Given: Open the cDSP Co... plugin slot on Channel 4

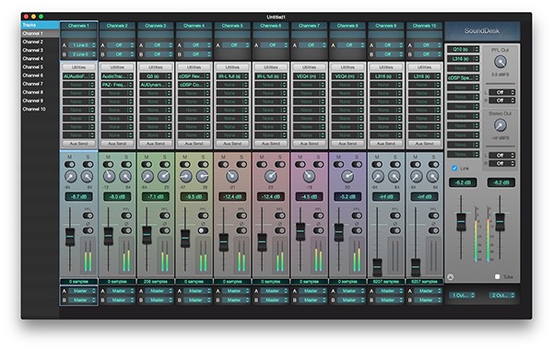Looking at the screenshot, I should click(194, 85).
